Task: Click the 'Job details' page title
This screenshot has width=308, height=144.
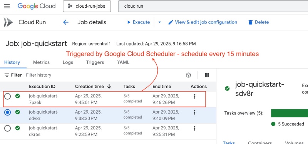Action: tap(92, 22)
